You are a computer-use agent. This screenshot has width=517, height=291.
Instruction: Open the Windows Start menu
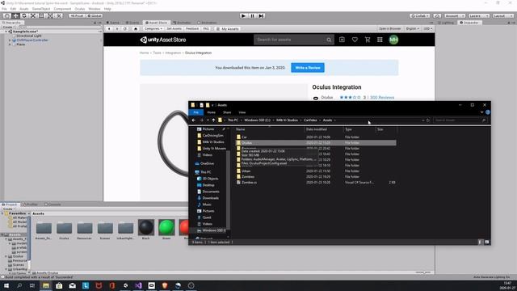pos(6,285)
